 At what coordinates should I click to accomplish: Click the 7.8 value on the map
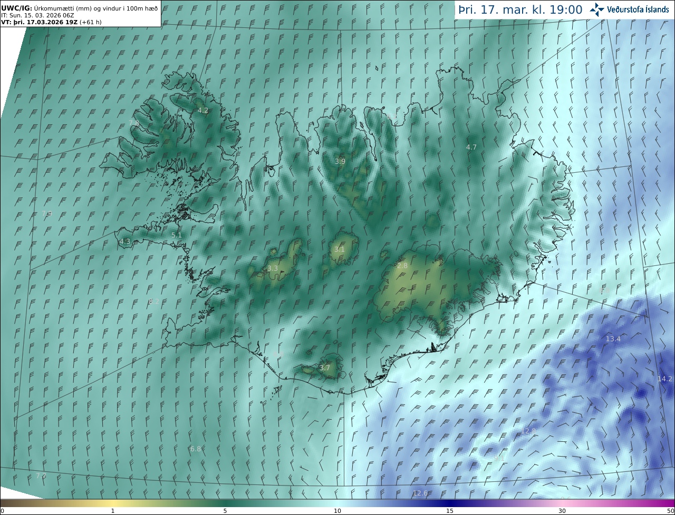(134, 123)
